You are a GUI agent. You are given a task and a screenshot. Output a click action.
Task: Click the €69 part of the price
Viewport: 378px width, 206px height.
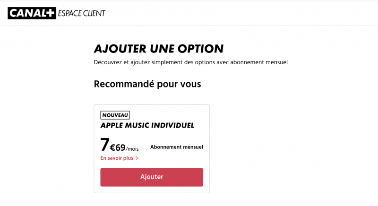pos(118,147)
